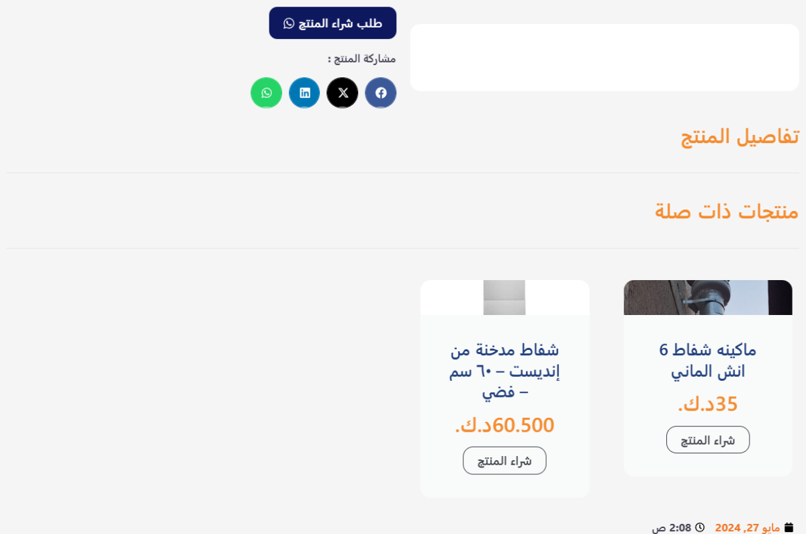This screenshot has width=806, height=534.
Task: Click شراء المنتج under the Indesit hood
Action: click(504, 461)
